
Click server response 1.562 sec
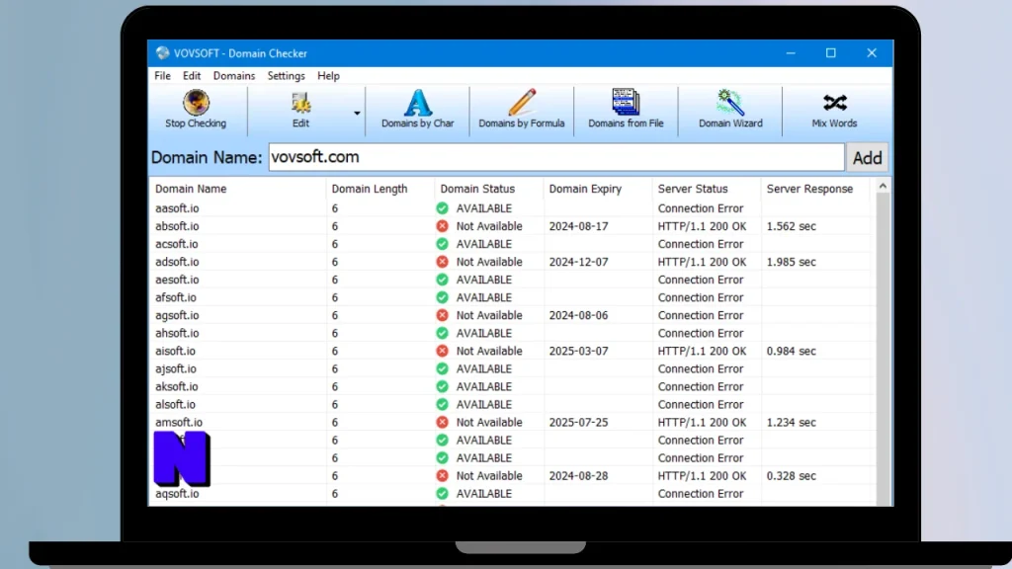point(792,226)
